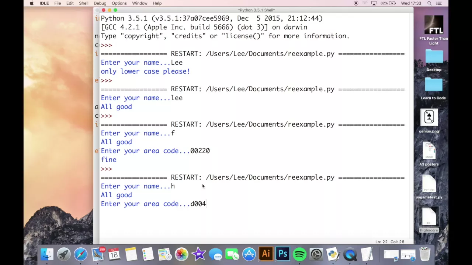Click the area code input line d004
Screen dimensions: 472x265
153,204
